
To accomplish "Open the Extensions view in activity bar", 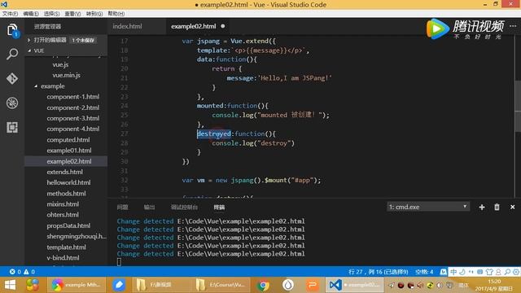I will (x=12, y=127).
